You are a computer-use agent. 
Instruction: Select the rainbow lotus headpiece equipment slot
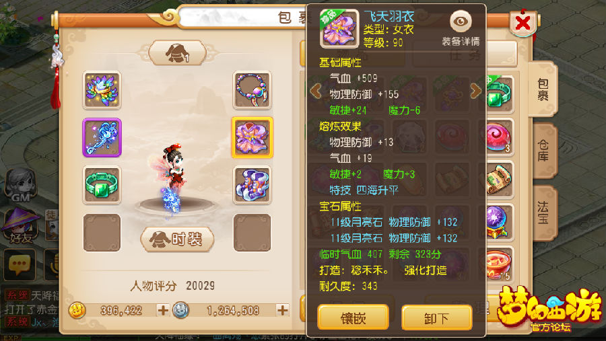102,90
